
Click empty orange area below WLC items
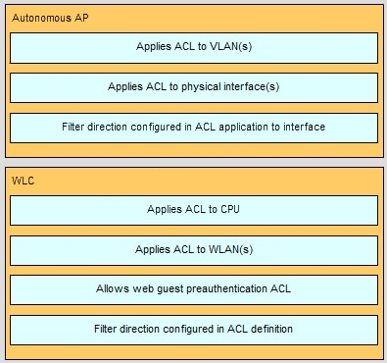point(194,352)
